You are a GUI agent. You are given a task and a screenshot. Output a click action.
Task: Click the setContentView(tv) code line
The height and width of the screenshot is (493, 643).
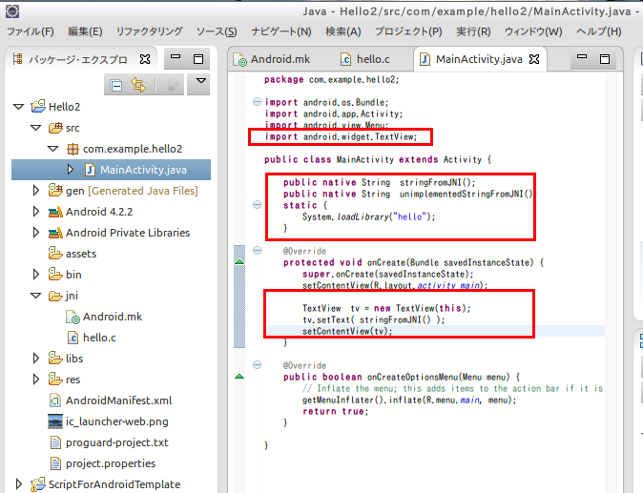[347, 331]
